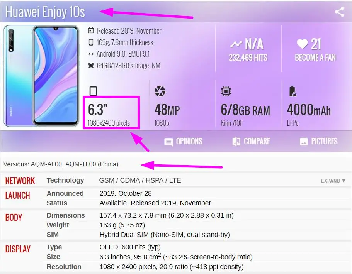Click the OLED, 600 nits (typ) value
The width and height of the screenshot is (352, 274).
click(x=130, y=247)
